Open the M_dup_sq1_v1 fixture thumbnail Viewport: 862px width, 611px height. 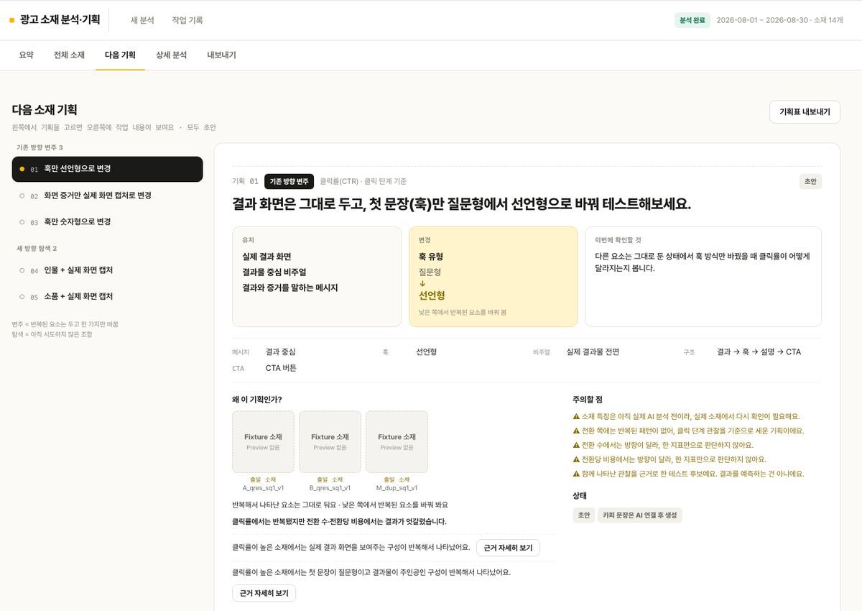pos(397,441)
